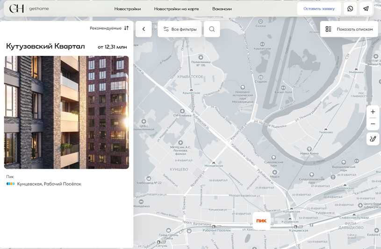Click the Кутузовский Квартал building photo

(66, 112)
